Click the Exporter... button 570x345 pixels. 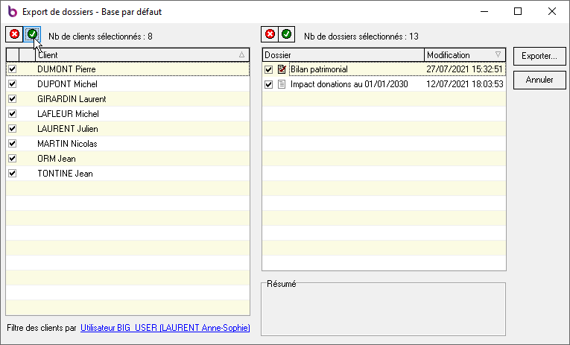tap(539, 56)
